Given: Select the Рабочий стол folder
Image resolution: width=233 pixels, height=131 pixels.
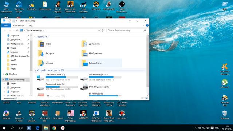Looking at the screenshot, I should 101,63.
